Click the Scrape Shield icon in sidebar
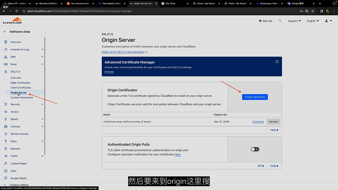The height and width of the screenshot is (190, 338). (6, 178)
